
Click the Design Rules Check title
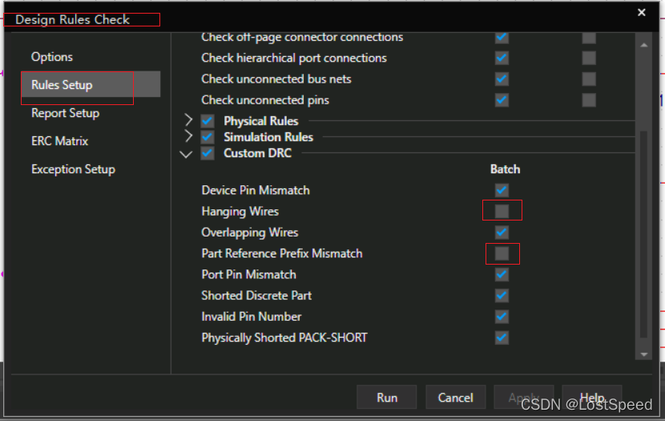click(73, 19)
